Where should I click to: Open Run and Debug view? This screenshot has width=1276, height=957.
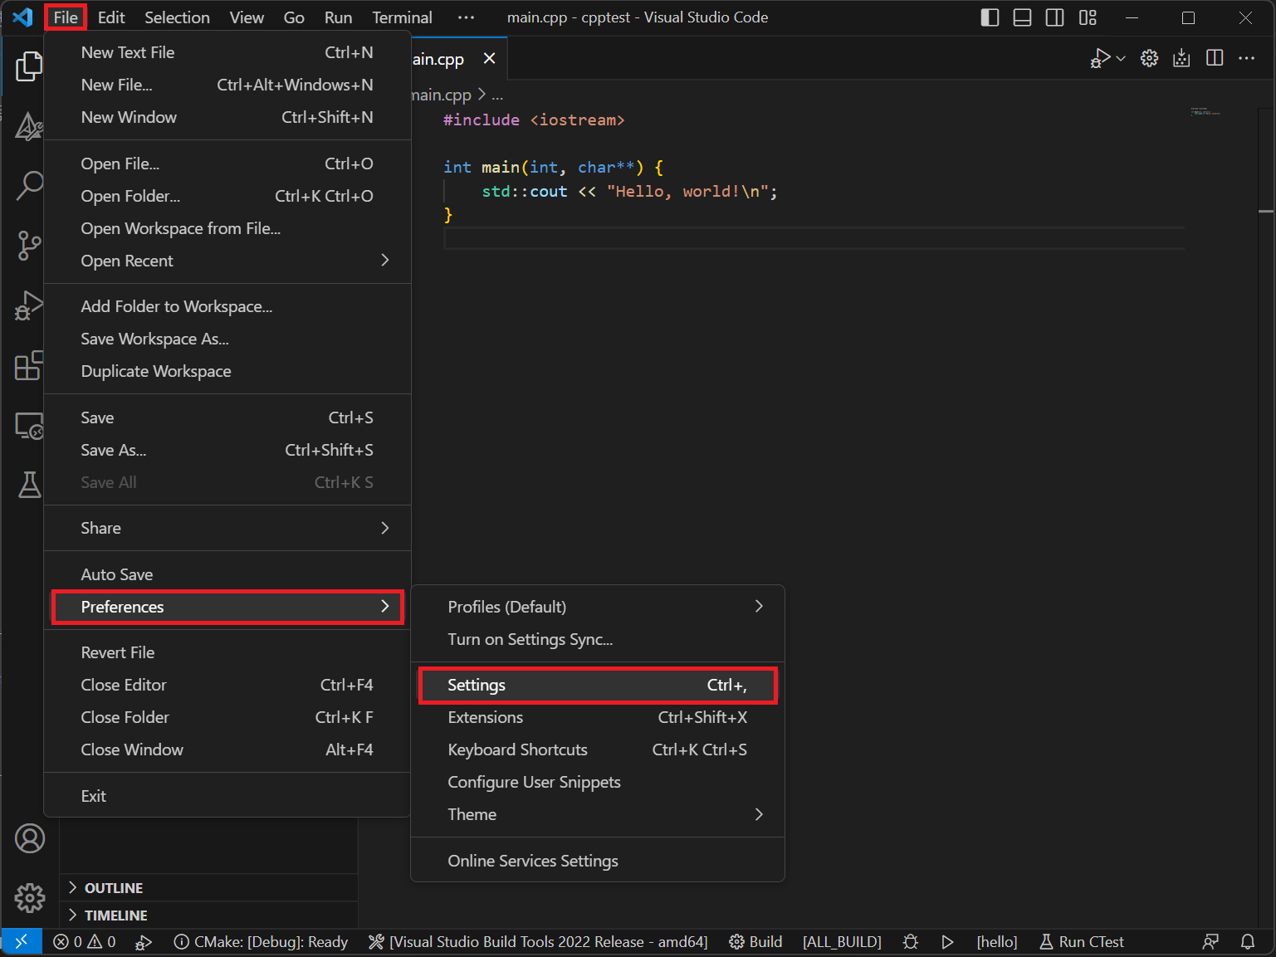[29, 305]
